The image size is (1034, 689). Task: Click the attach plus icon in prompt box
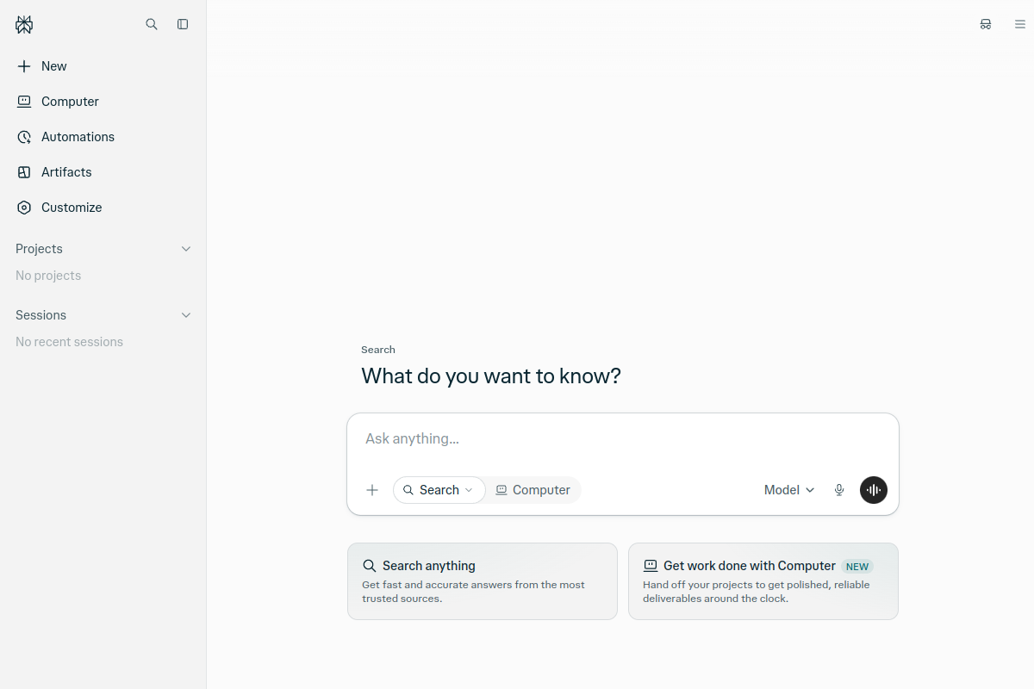tap(372, 490)
